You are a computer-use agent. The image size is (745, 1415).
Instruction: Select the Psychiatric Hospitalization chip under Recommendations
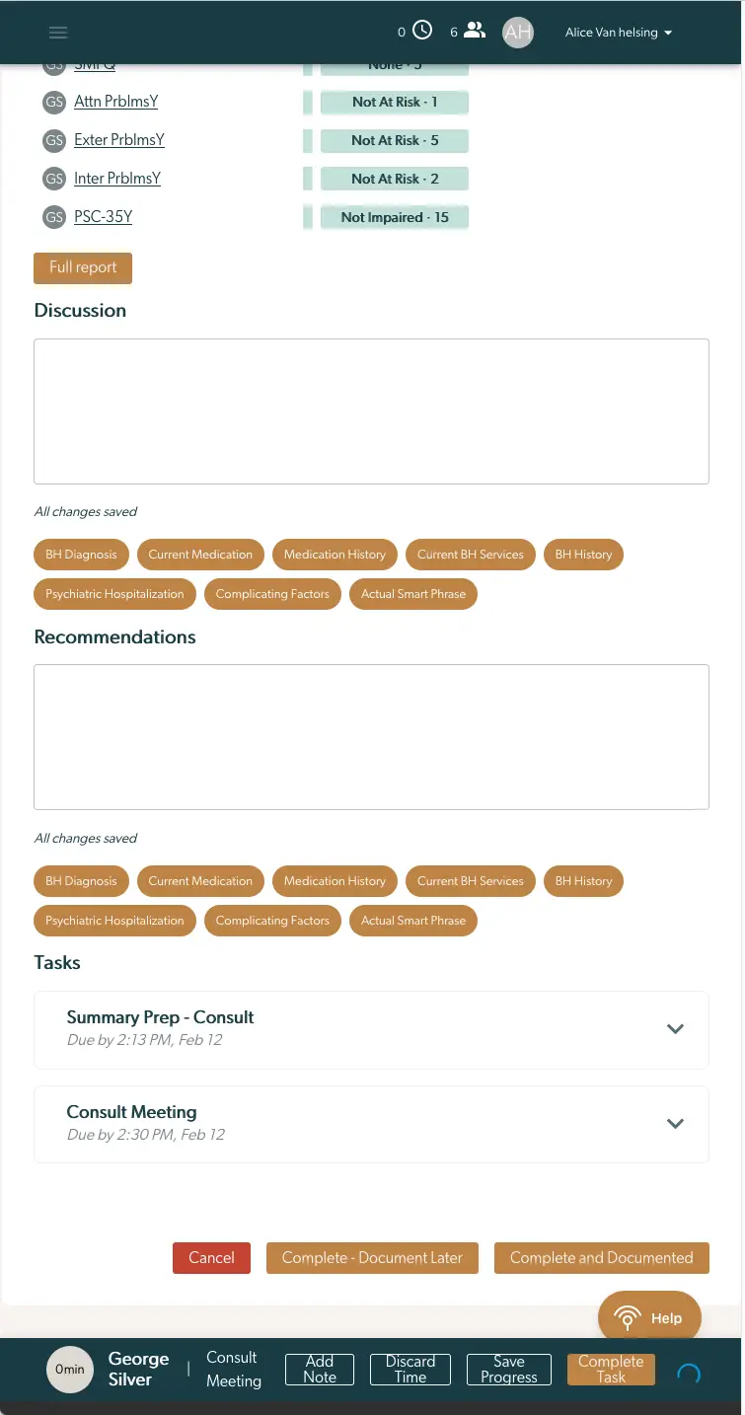click(x=113, y=921)
